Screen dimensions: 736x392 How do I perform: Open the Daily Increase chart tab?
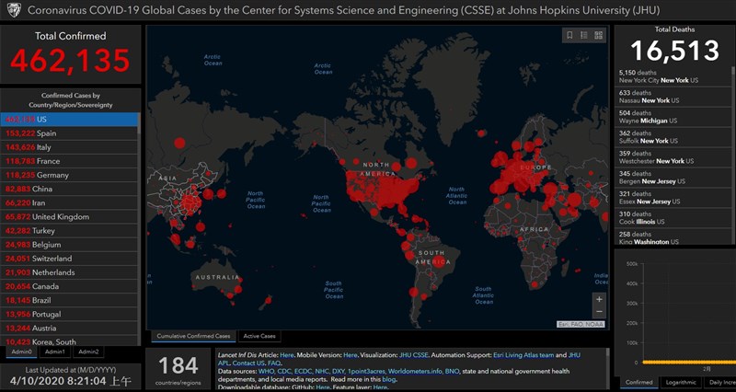[719, 382]
